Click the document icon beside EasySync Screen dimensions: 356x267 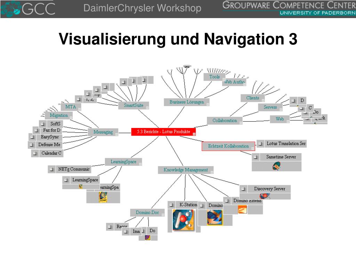pyautogui.click(x=32, y=137)
